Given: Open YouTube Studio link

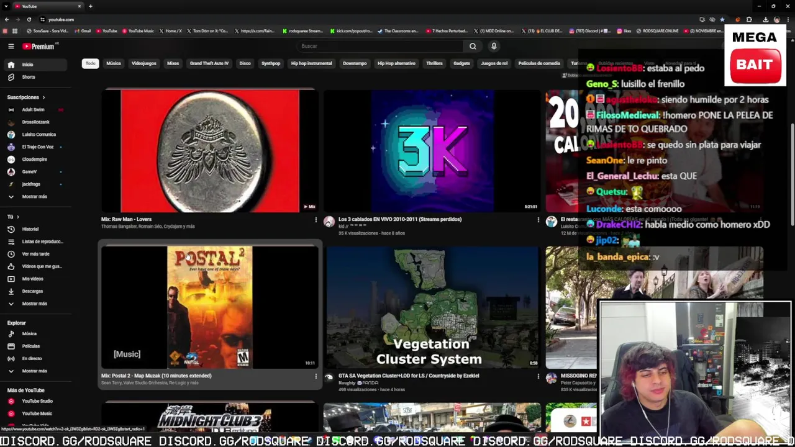Looking at the screenshot, I should pos(36,401).
